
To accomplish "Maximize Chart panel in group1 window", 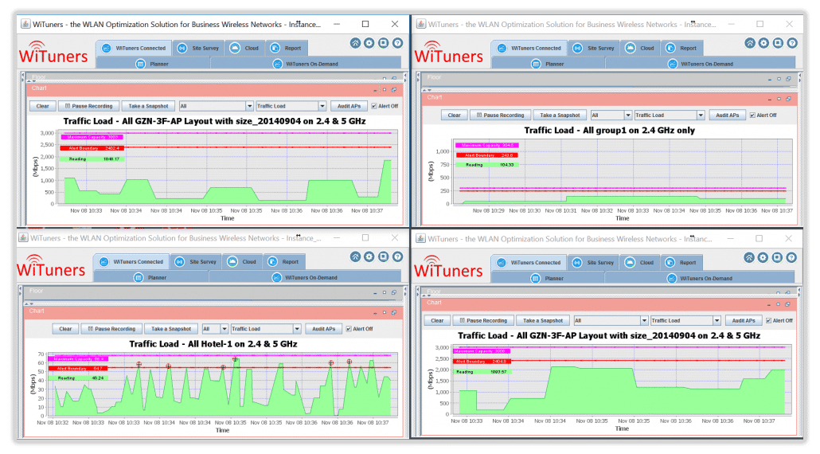I will [x=779, y=98].
